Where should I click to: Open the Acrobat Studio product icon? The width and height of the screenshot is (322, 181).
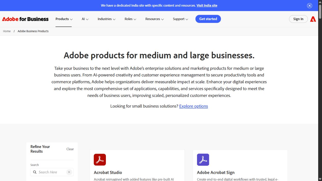tap(100, 160)
